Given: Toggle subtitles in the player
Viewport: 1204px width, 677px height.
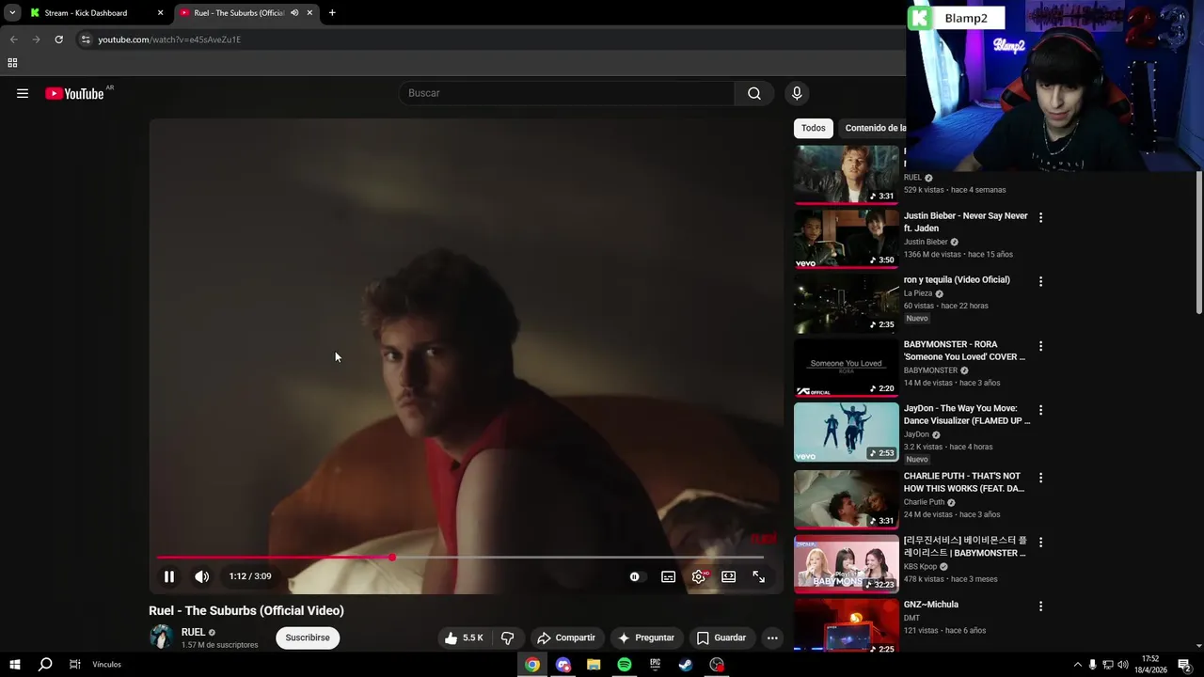Looking at the screenshot, I should [x=668, y=576].
